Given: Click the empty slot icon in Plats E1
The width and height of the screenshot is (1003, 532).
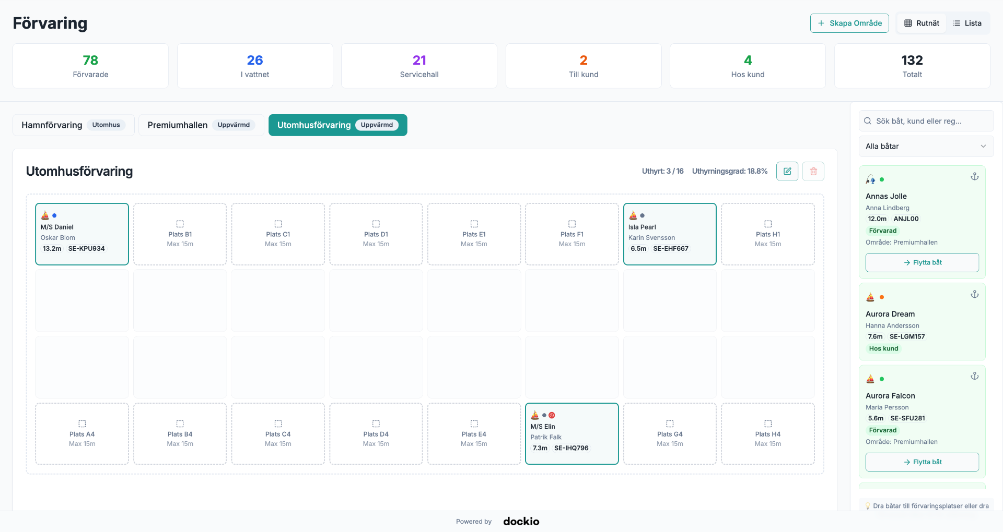Looking at the screenshot, I should [x=474, y=224].
